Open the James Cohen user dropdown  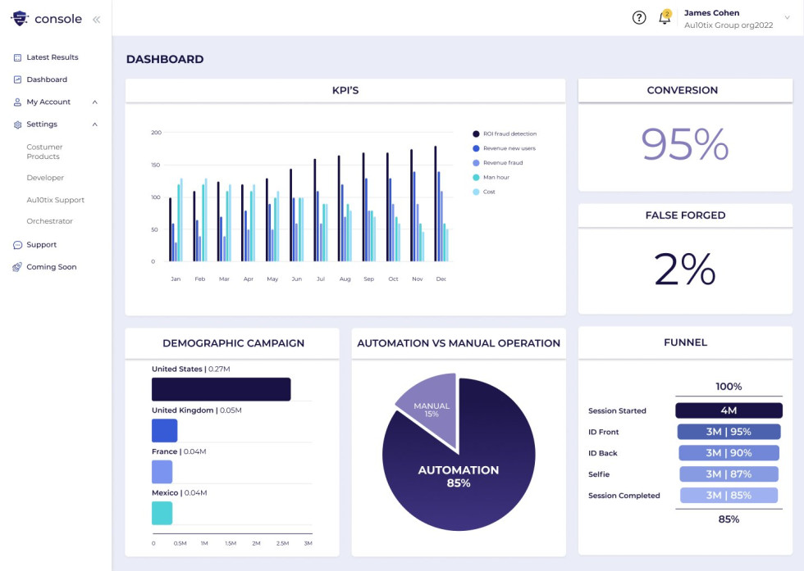point(787,18)
